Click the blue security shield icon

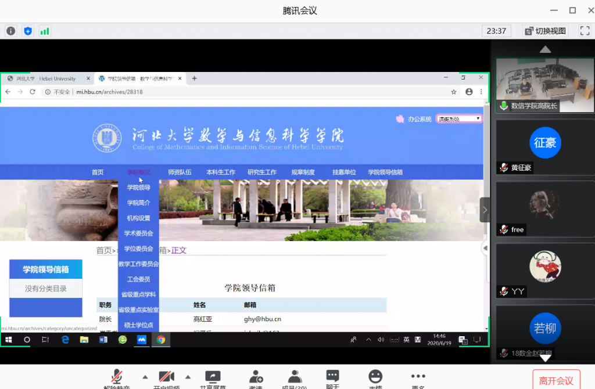[28, 31]
